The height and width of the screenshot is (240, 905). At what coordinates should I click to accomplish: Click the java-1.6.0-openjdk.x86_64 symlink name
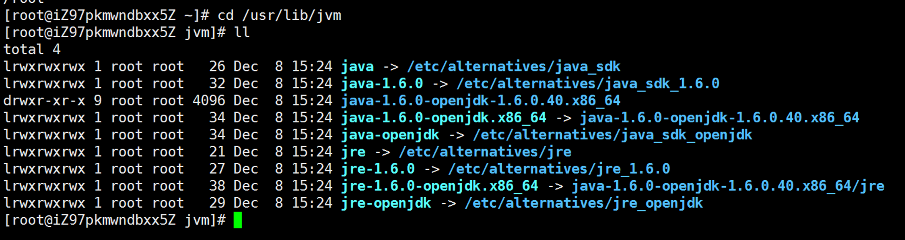[444, 118]
